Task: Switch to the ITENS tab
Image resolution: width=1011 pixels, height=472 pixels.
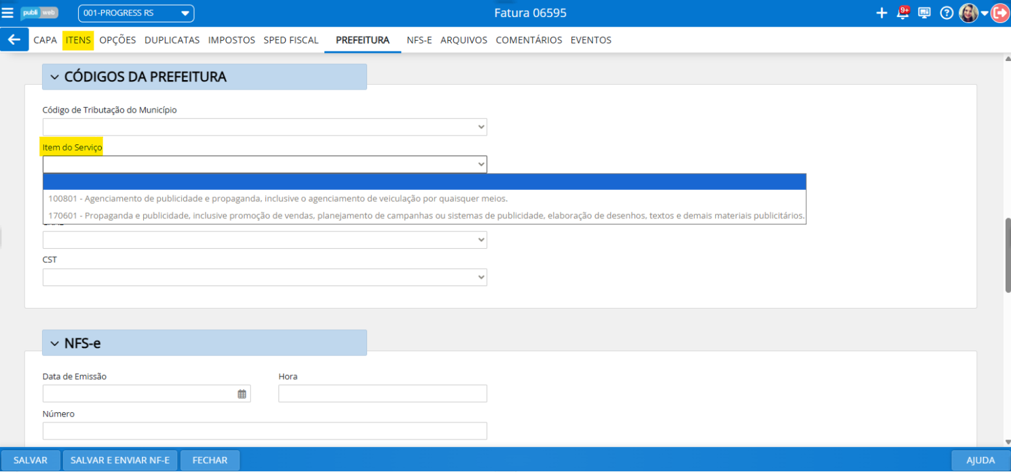Action: [x=78, y=40]
